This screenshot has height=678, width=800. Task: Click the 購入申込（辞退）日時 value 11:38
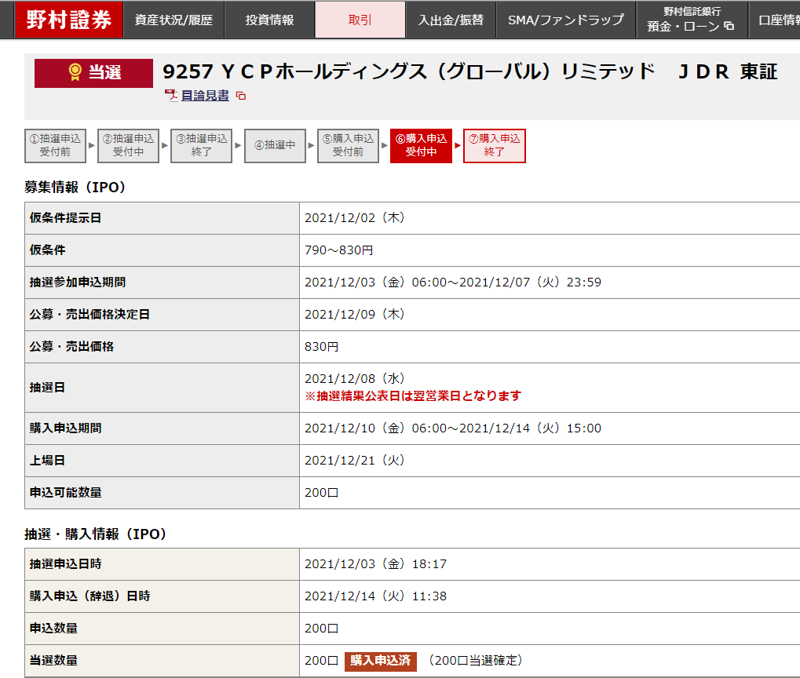375,596
